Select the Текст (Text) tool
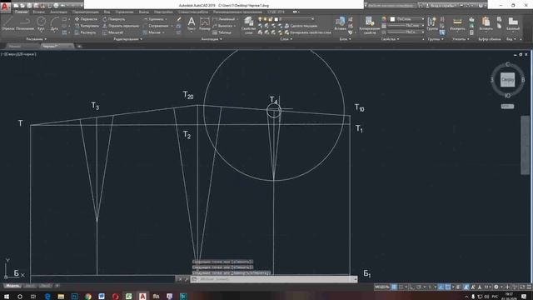Viewport: 533px width, 300px height. tap(192, 24)
